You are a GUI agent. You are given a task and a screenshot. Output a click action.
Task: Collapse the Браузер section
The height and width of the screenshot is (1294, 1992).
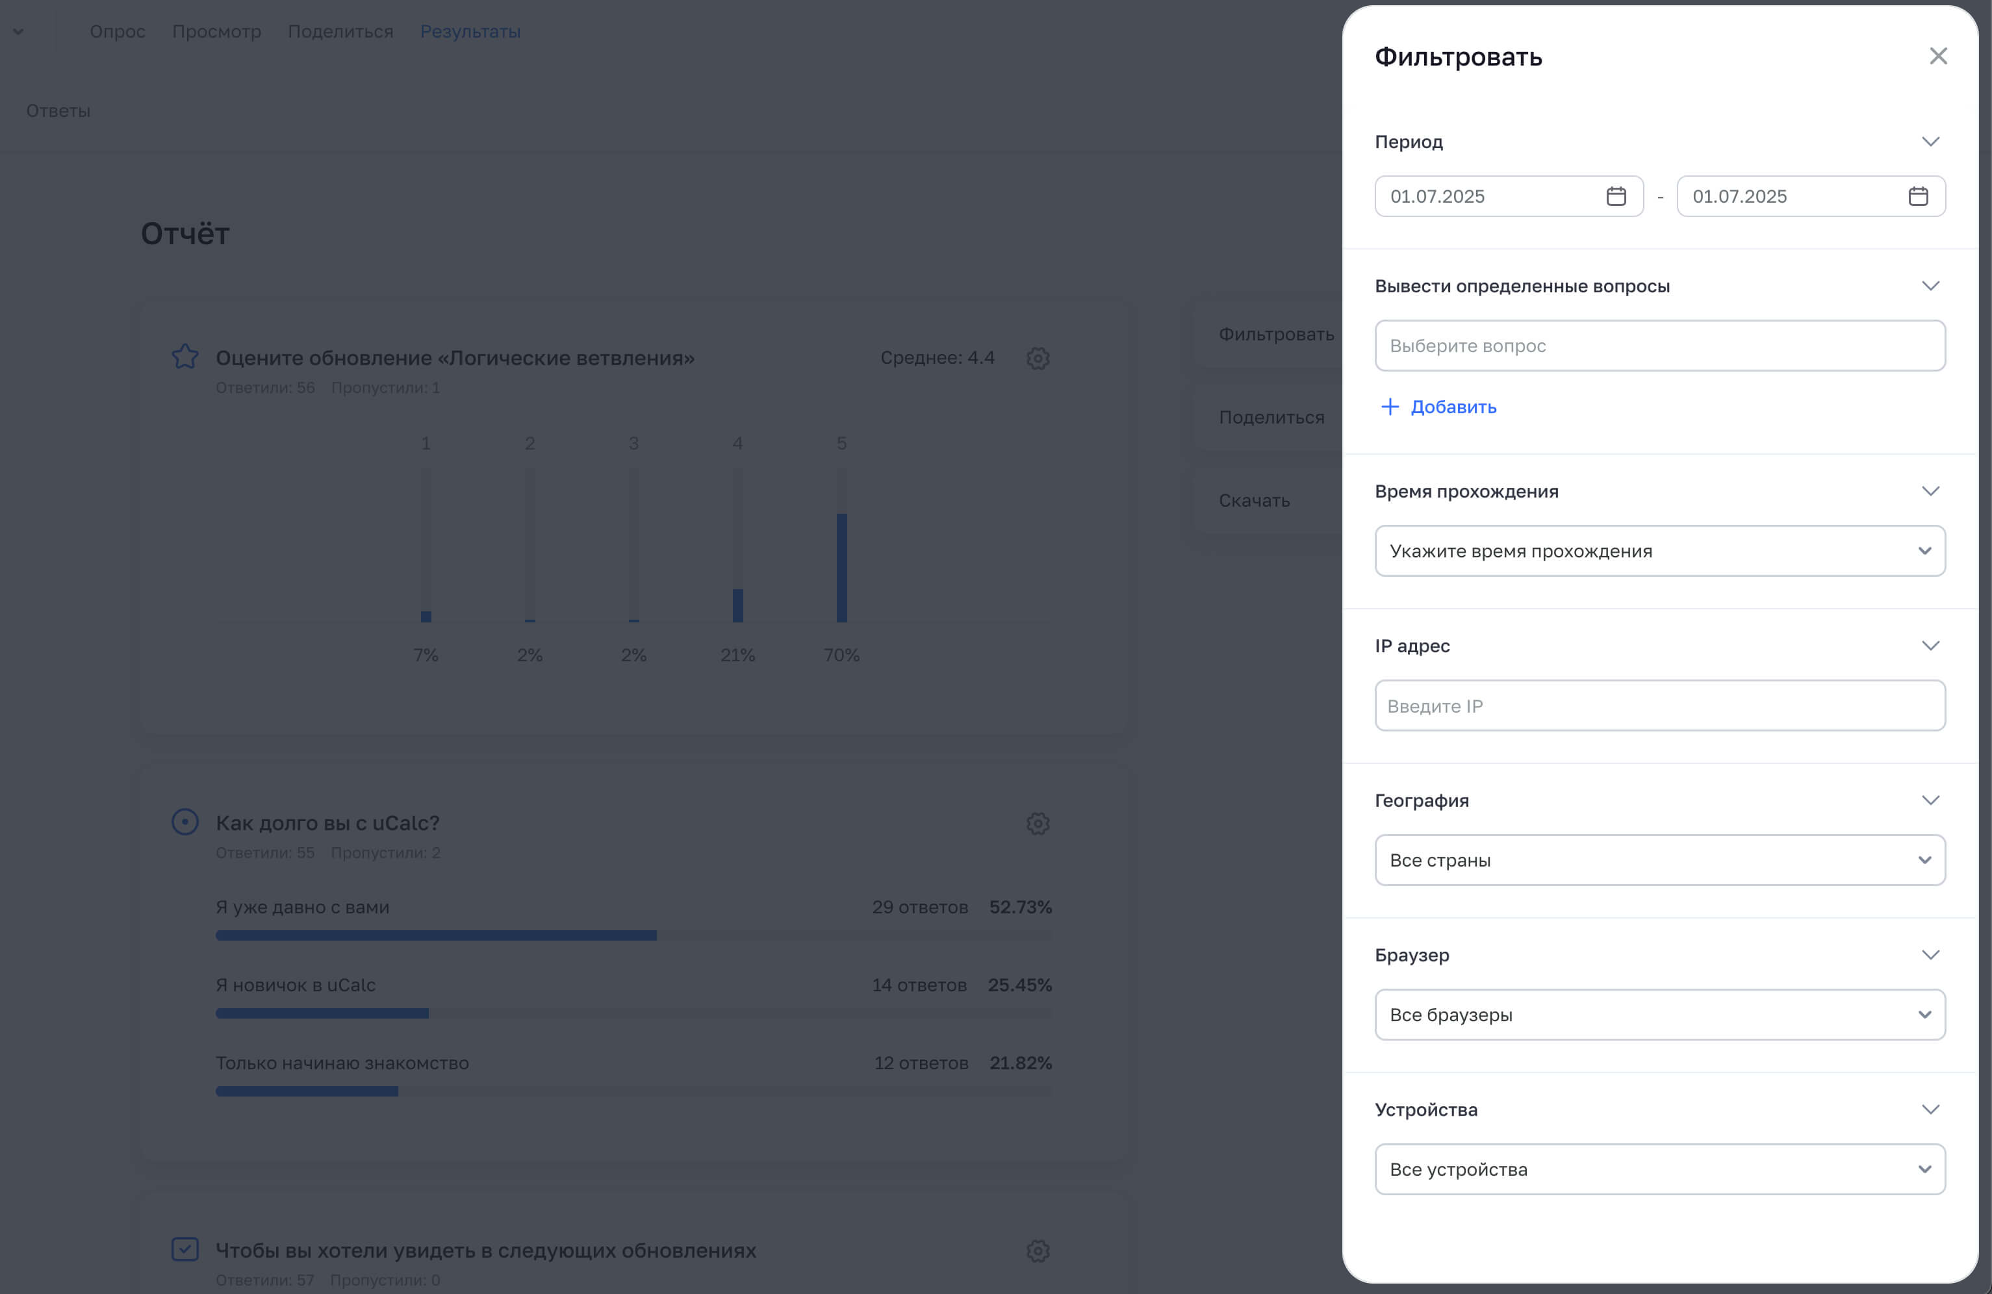pos(1930,955)
